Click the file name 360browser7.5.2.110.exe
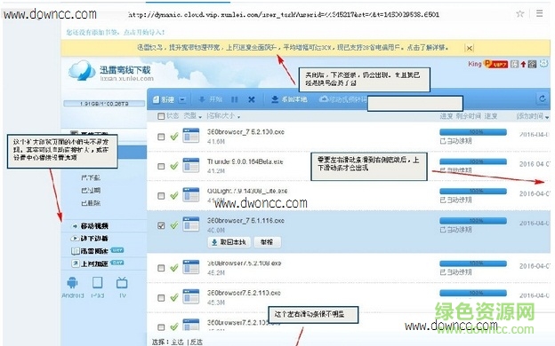 (244, 293)
